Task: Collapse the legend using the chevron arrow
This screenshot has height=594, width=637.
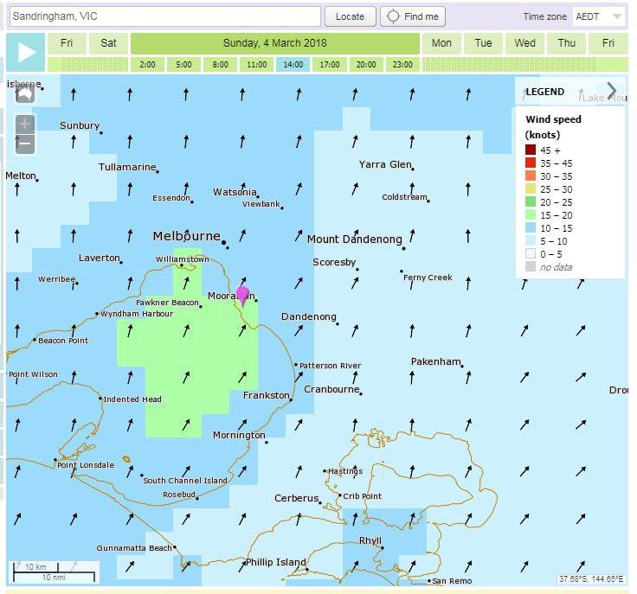Action: point(612,91)
